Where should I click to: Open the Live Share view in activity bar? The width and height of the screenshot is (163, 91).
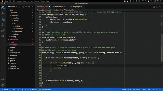pyautogui.click(x=3, y=36)
